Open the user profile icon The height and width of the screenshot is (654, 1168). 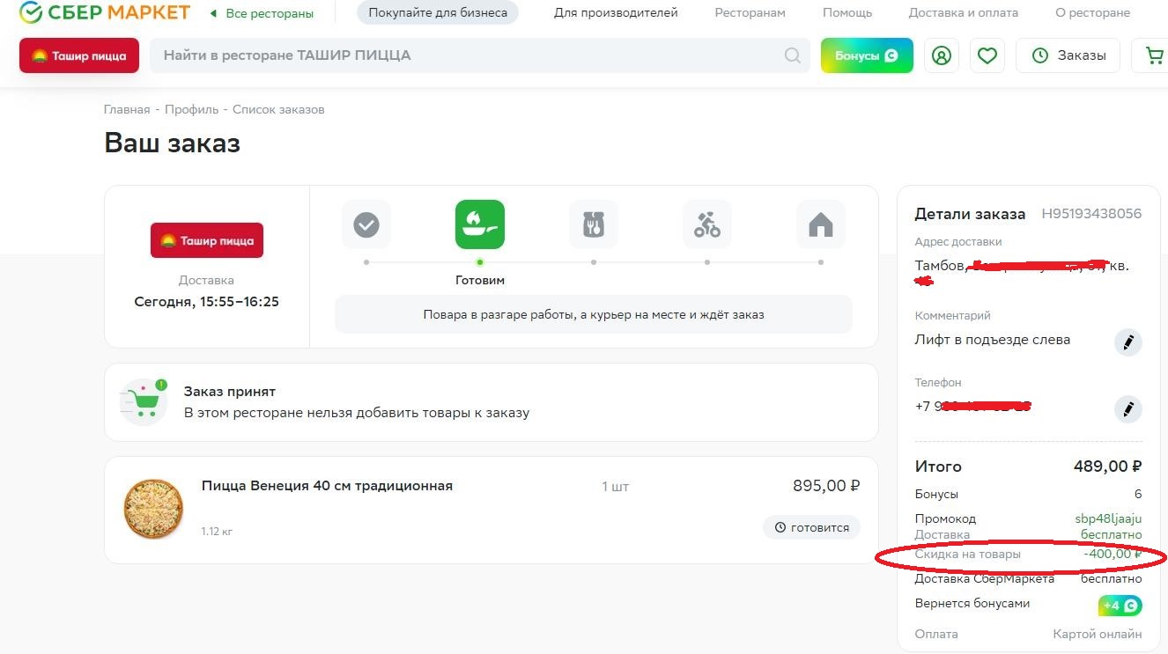[x=942, y=55]
